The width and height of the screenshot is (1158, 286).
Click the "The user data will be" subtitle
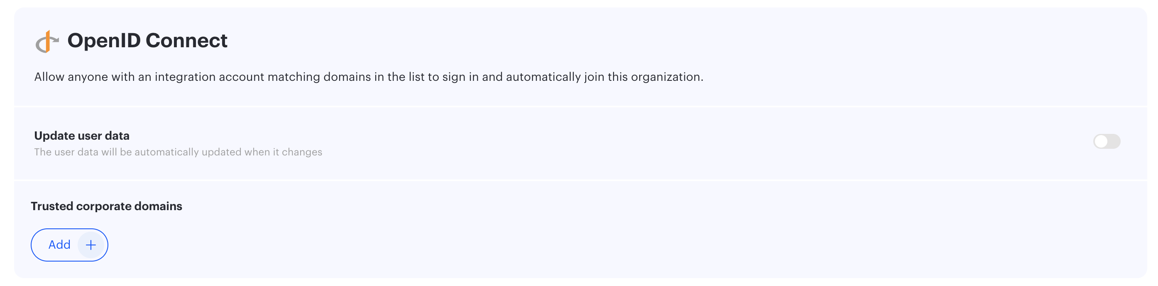tap(83, 152)
